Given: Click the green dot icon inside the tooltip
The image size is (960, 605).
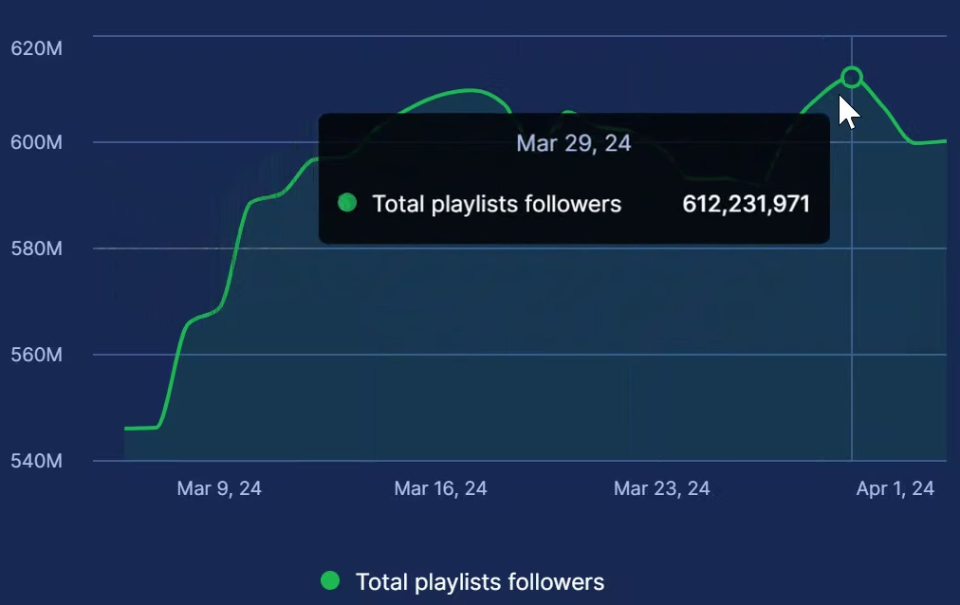Looking at the screenshot, I should (x=347, y=202).
